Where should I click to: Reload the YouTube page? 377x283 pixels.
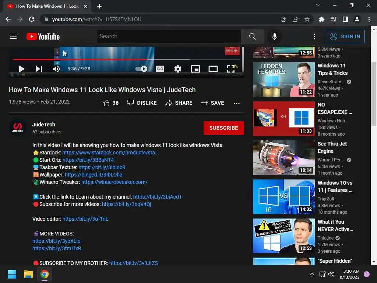32,19
